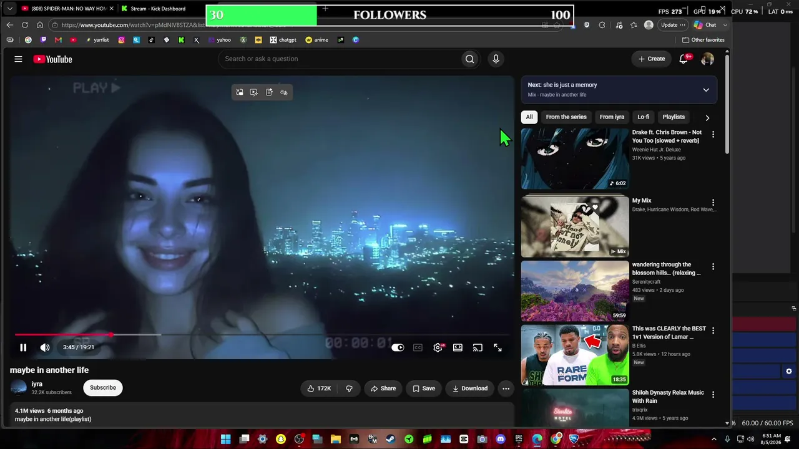This screenshot has width=799, height=449.
Task: Cast video with Play on TV icon
Action: coord(478,347)
